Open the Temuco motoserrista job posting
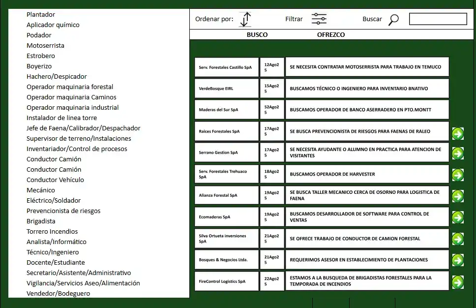The width and height of the screenshot is (476, 308). pos(367,67)
